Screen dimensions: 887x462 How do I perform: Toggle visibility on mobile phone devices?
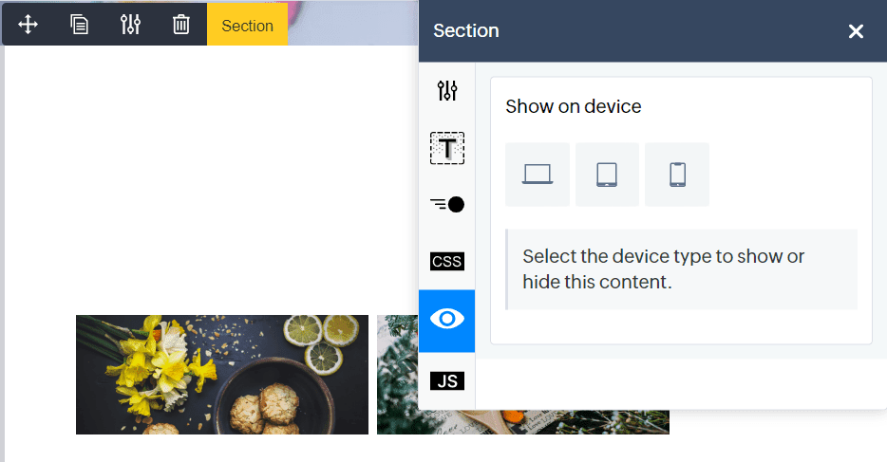tap(677, 175)
